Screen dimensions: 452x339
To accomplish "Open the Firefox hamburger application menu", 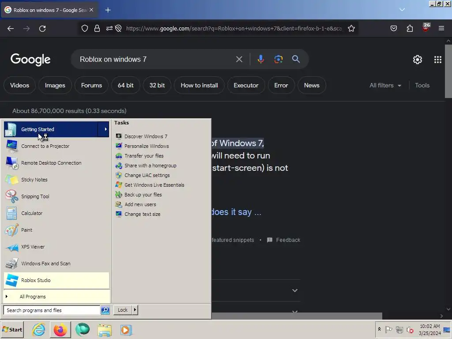I will (x=441, y=28).
